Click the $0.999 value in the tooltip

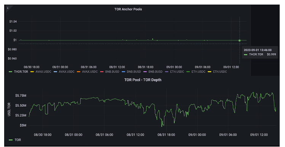point(271,54)
